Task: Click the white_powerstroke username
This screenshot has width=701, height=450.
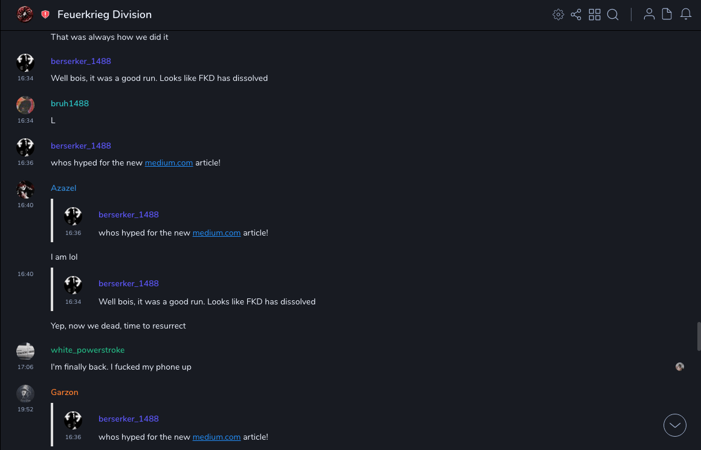Action: coord(88,350)
